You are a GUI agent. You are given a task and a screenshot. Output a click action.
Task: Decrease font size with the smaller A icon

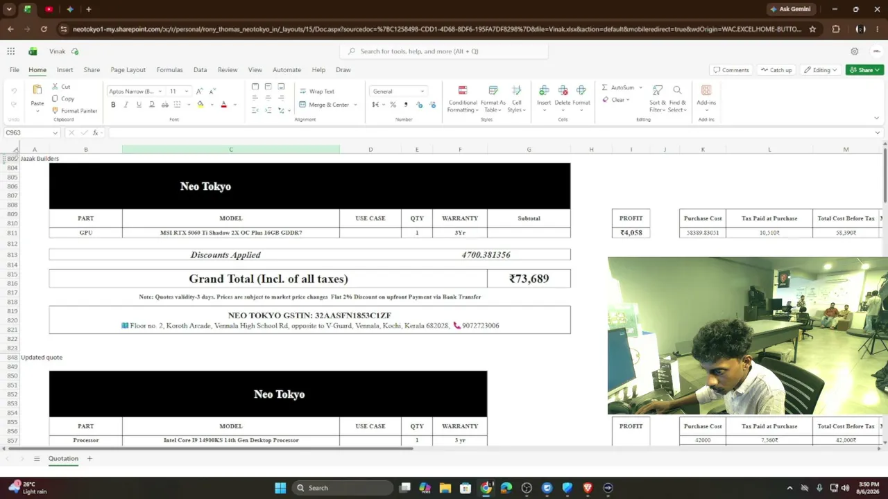[x=212, y=91]
